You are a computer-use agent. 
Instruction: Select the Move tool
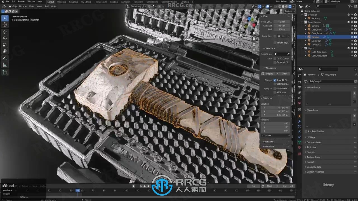(x=5, y=32)
